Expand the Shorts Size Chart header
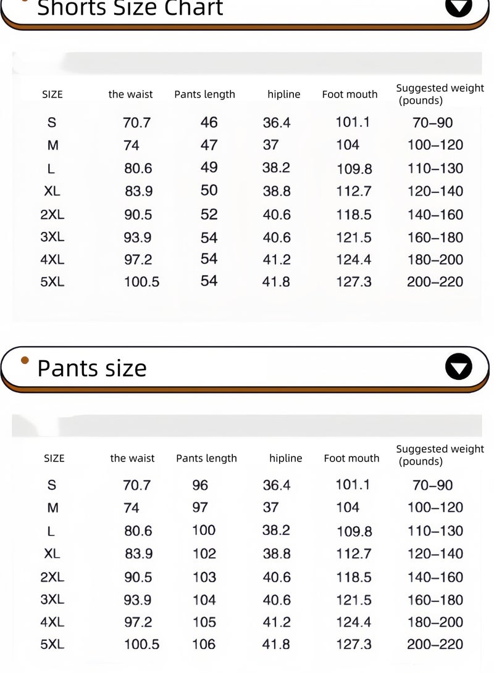 245,12
